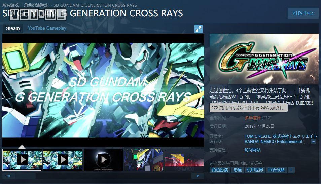The height and width of the screenshot is (184, 321).
Task: Play the first trailer video thumbnail
Action: coord(22,160)
